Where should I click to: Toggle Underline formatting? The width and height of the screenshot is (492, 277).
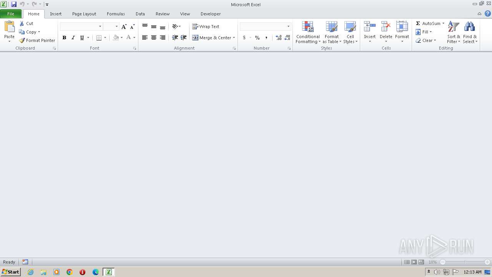pos(82,38)
